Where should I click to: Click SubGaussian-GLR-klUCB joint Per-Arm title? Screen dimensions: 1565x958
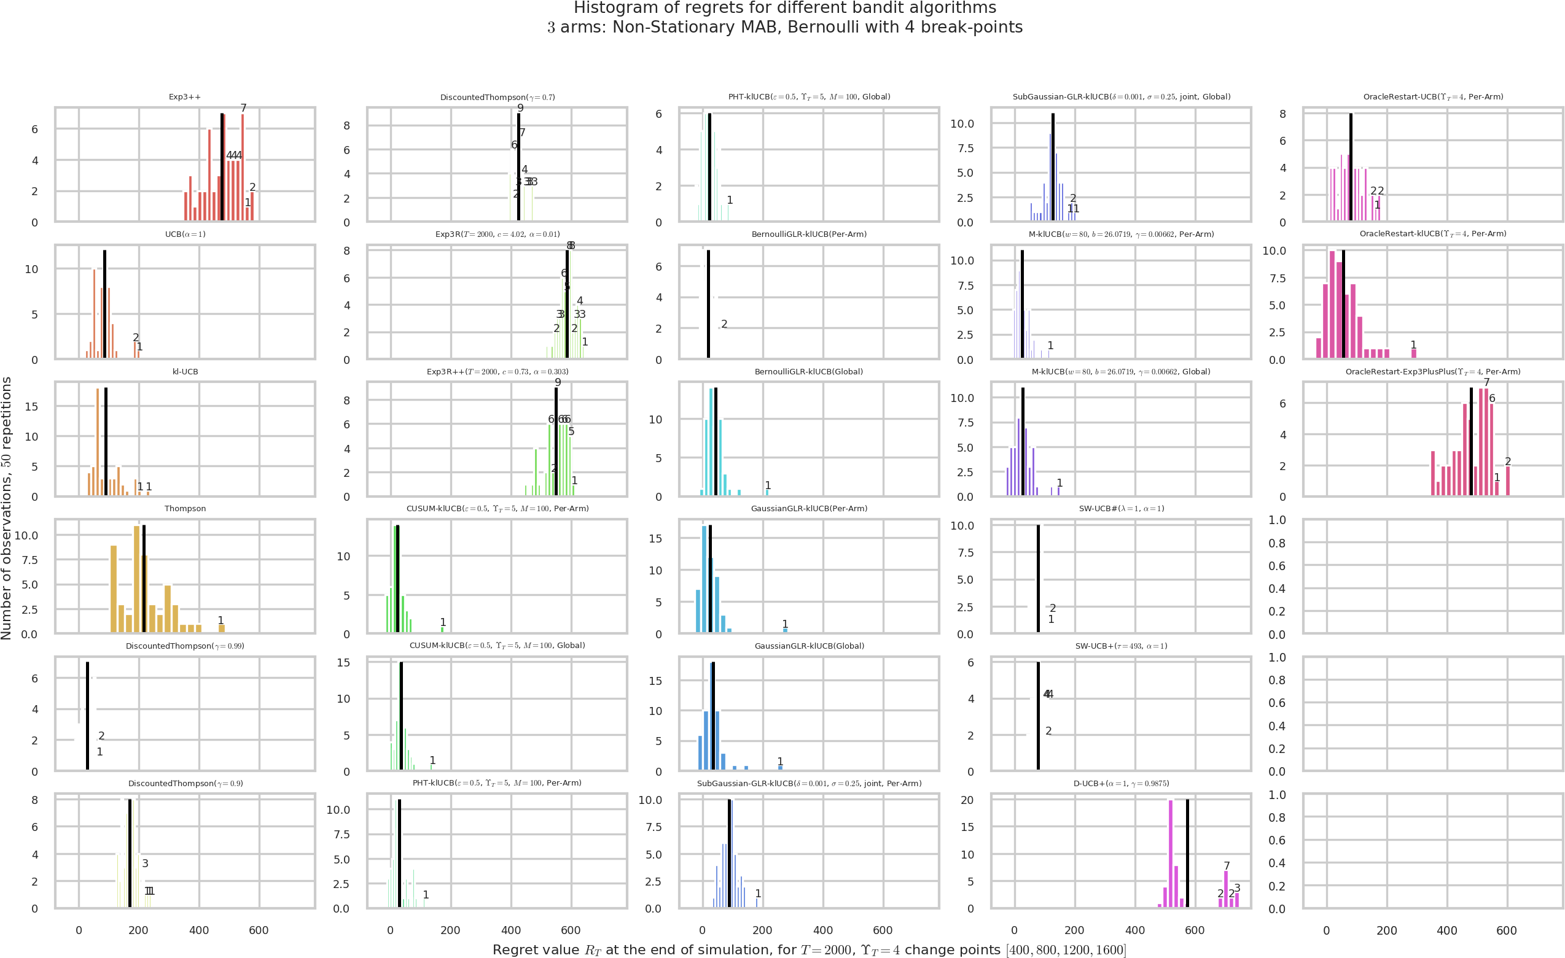coord(809,783)
